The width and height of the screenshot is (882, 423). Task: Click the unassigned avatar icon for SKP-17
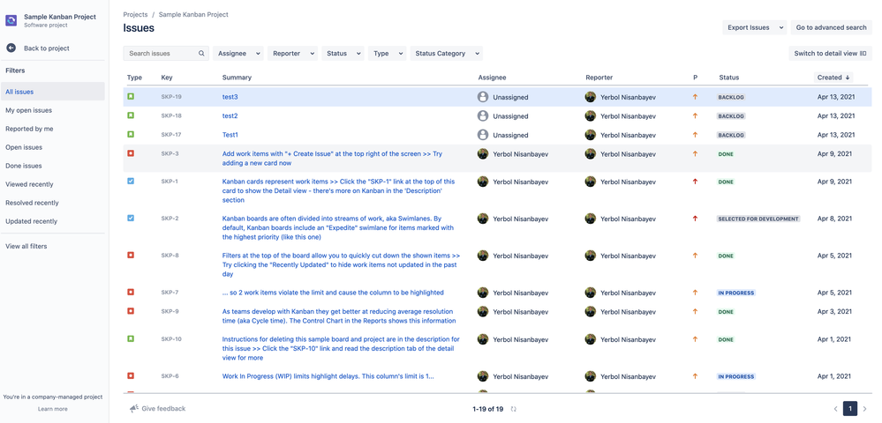pos(483,135)
